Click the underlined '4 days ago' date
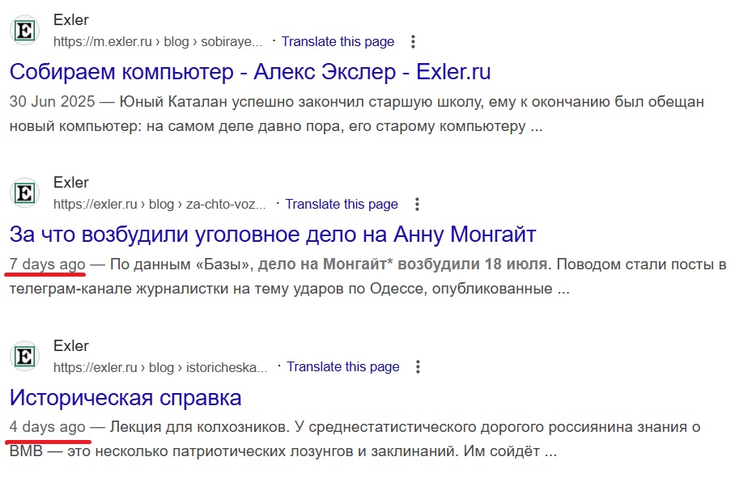 pyautogui.click(x=47, y=427)
